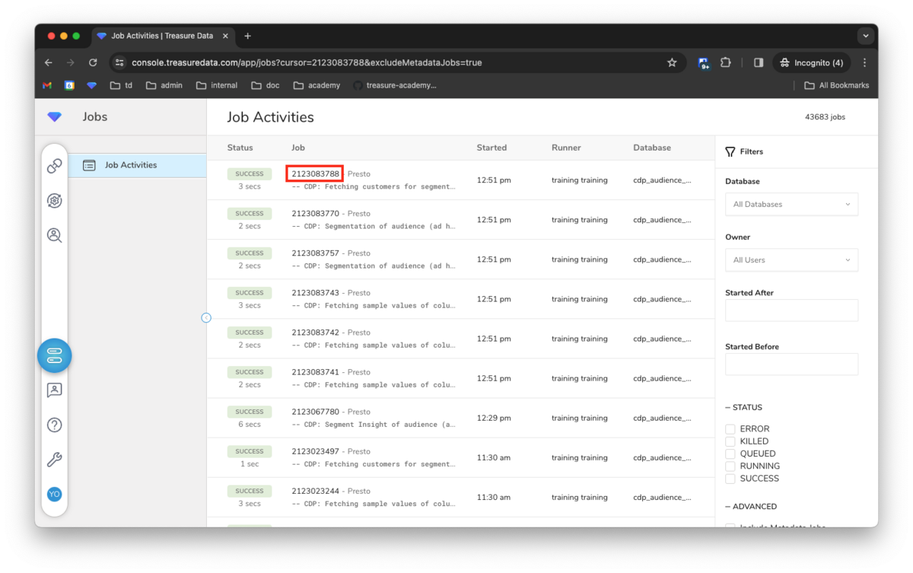The width and height of the screenshot is (913, 573).
Task: Click the browser address bar URL
Action: click(307, 62)
